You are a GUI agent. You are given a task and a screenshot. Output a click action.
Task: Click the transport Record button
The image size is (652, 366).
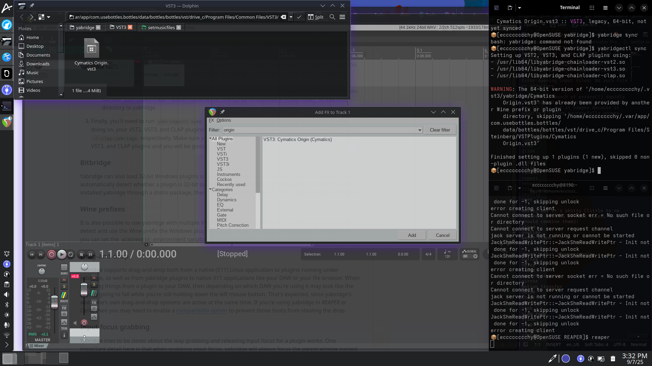[x=51, y=255]
